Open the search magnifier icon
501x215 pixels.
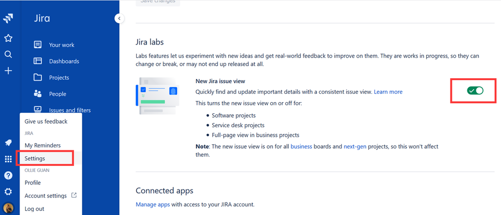[x=8, y=54]
